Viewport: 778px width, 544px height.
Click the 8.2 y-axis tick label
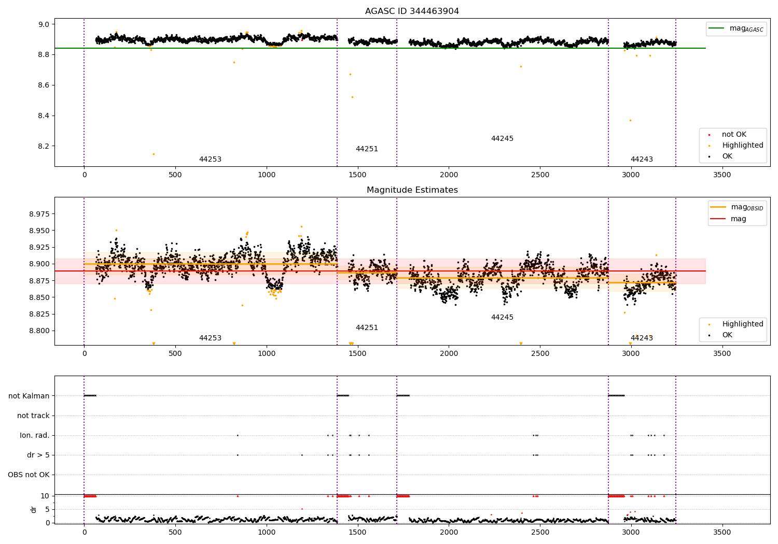pyautogui.click(x=44, y=146)
